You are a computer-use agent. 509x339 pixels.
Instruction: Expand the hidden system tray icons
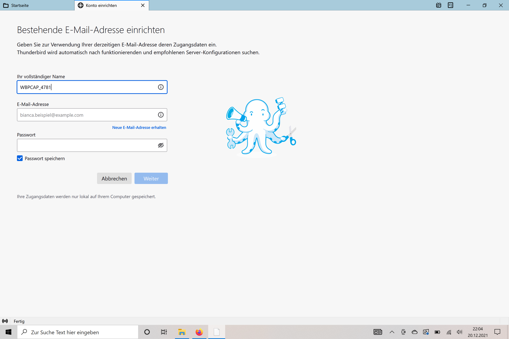392,332
